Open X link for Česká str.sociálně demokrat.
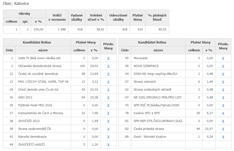Image resolution: width=234 pixels, height=151 pixels. tap(108, 74)
